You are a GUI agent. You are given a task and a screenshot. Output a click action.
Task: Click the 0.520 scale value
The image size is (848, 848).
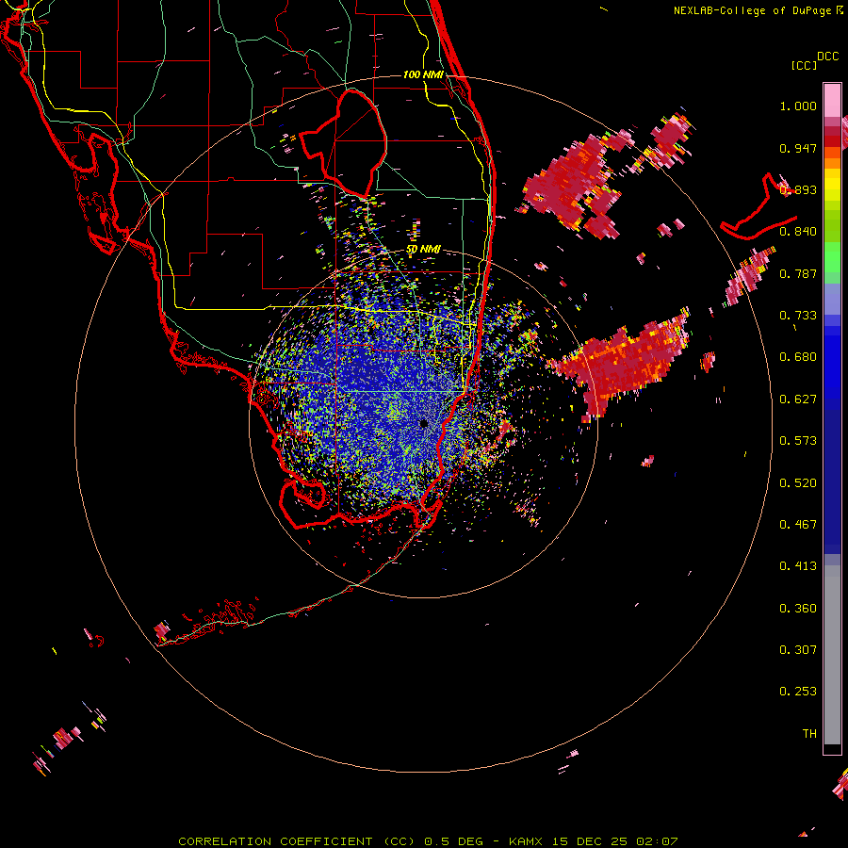798,483
